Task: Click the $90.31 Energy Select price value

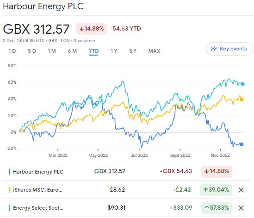Action: (117, 208)
